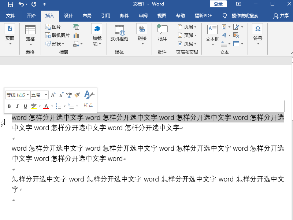
Task: Open the ribbon display options icon
Action: (x=238, y=4)
